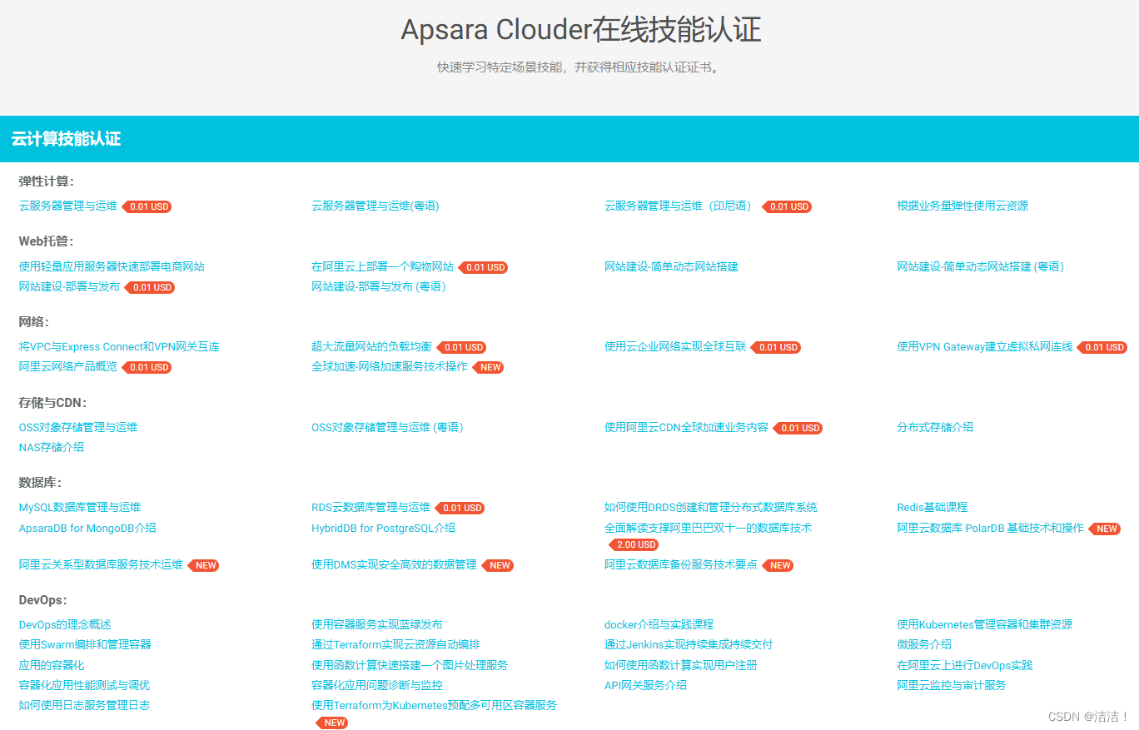Screen dimensions: 1139x730
Task: Open 容器化应用问题诊断与监控 link
Action: 377,685
